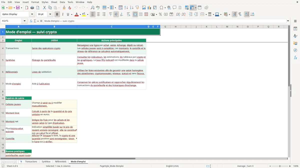Clear direct formatting with the eraser icon
The image size is (300, 168).
coord(69,8)
